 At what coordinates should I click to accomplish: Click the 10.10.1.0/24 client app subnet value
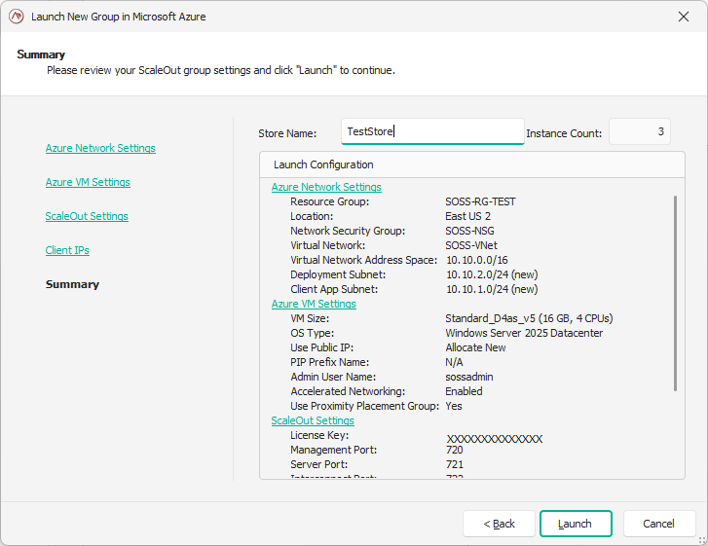(x=492, y=289)
